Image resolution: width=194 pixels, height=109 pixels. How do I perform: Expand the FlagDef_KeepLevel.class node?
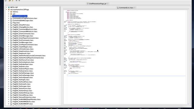pyautogui.click(x=9, y=53)
